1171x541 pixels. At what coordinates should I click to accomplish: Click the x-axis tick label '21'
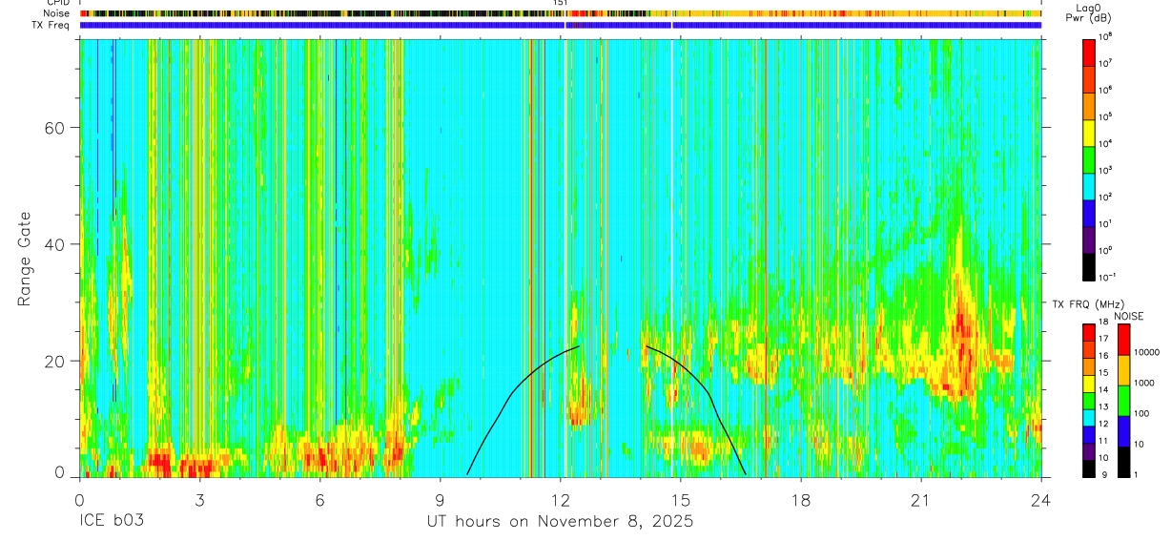(x=920, y=500)
